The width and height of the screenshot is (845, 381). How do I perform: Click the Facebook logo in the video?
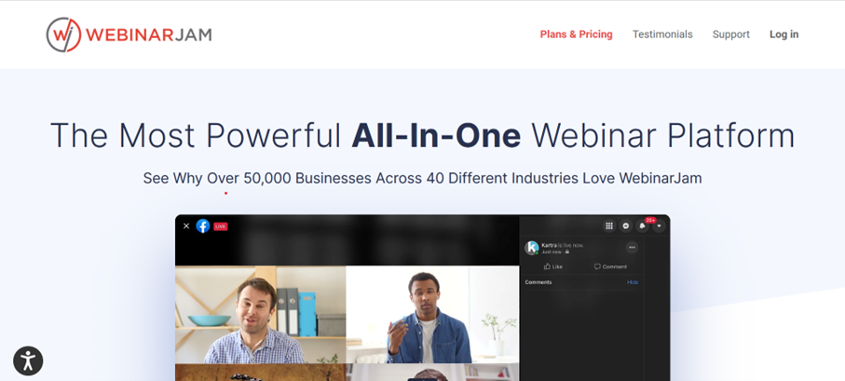[x=202, y=225]
